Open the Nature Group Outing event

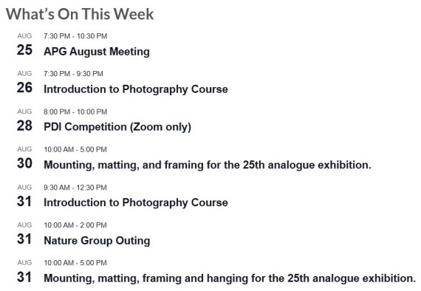coord(97,241)
